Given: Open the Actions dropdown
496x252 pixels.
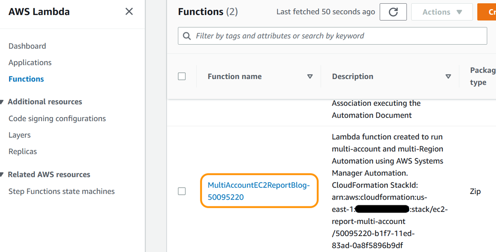Looking at the screenshot, I should coord(442,12).
